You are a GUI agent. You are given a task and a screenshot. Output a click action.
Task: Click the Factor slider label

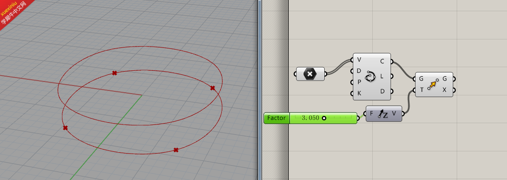[x=277, y=118]
